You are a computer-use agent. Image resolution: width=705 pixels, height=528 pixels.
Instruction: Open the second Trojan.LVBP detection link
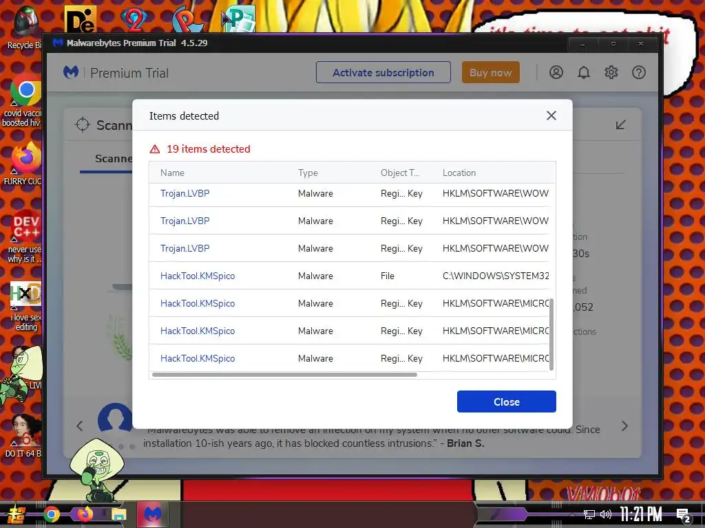(185, 221)
